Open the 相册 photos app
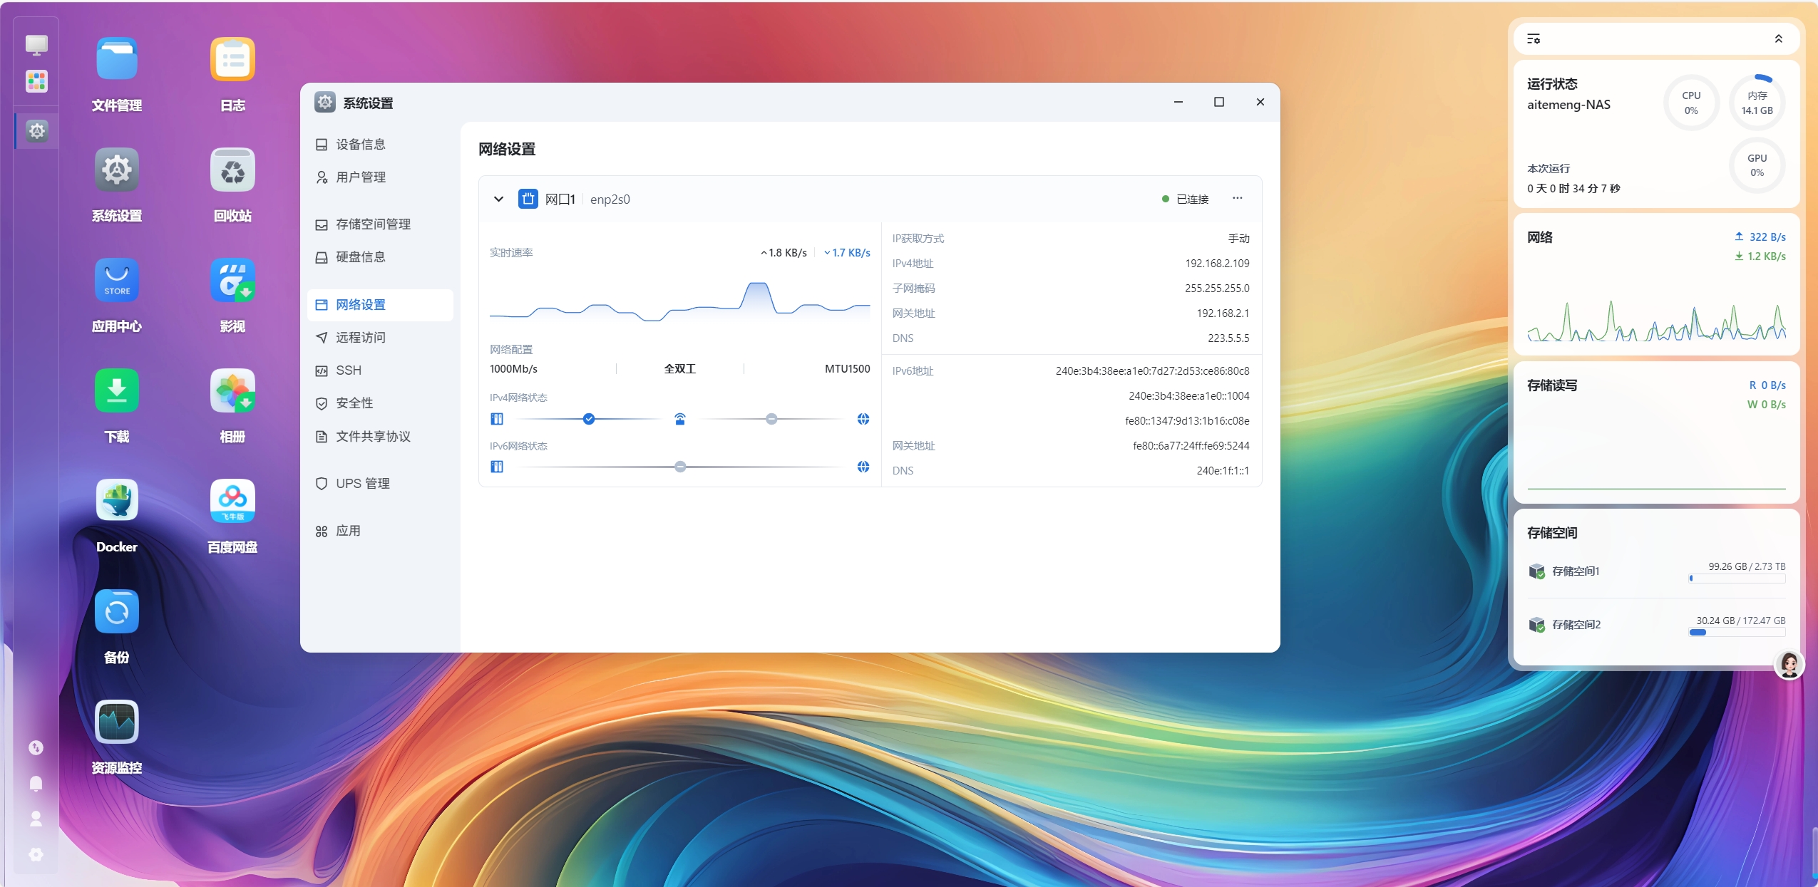1818x887 pixels. click(x=232, y=391)
